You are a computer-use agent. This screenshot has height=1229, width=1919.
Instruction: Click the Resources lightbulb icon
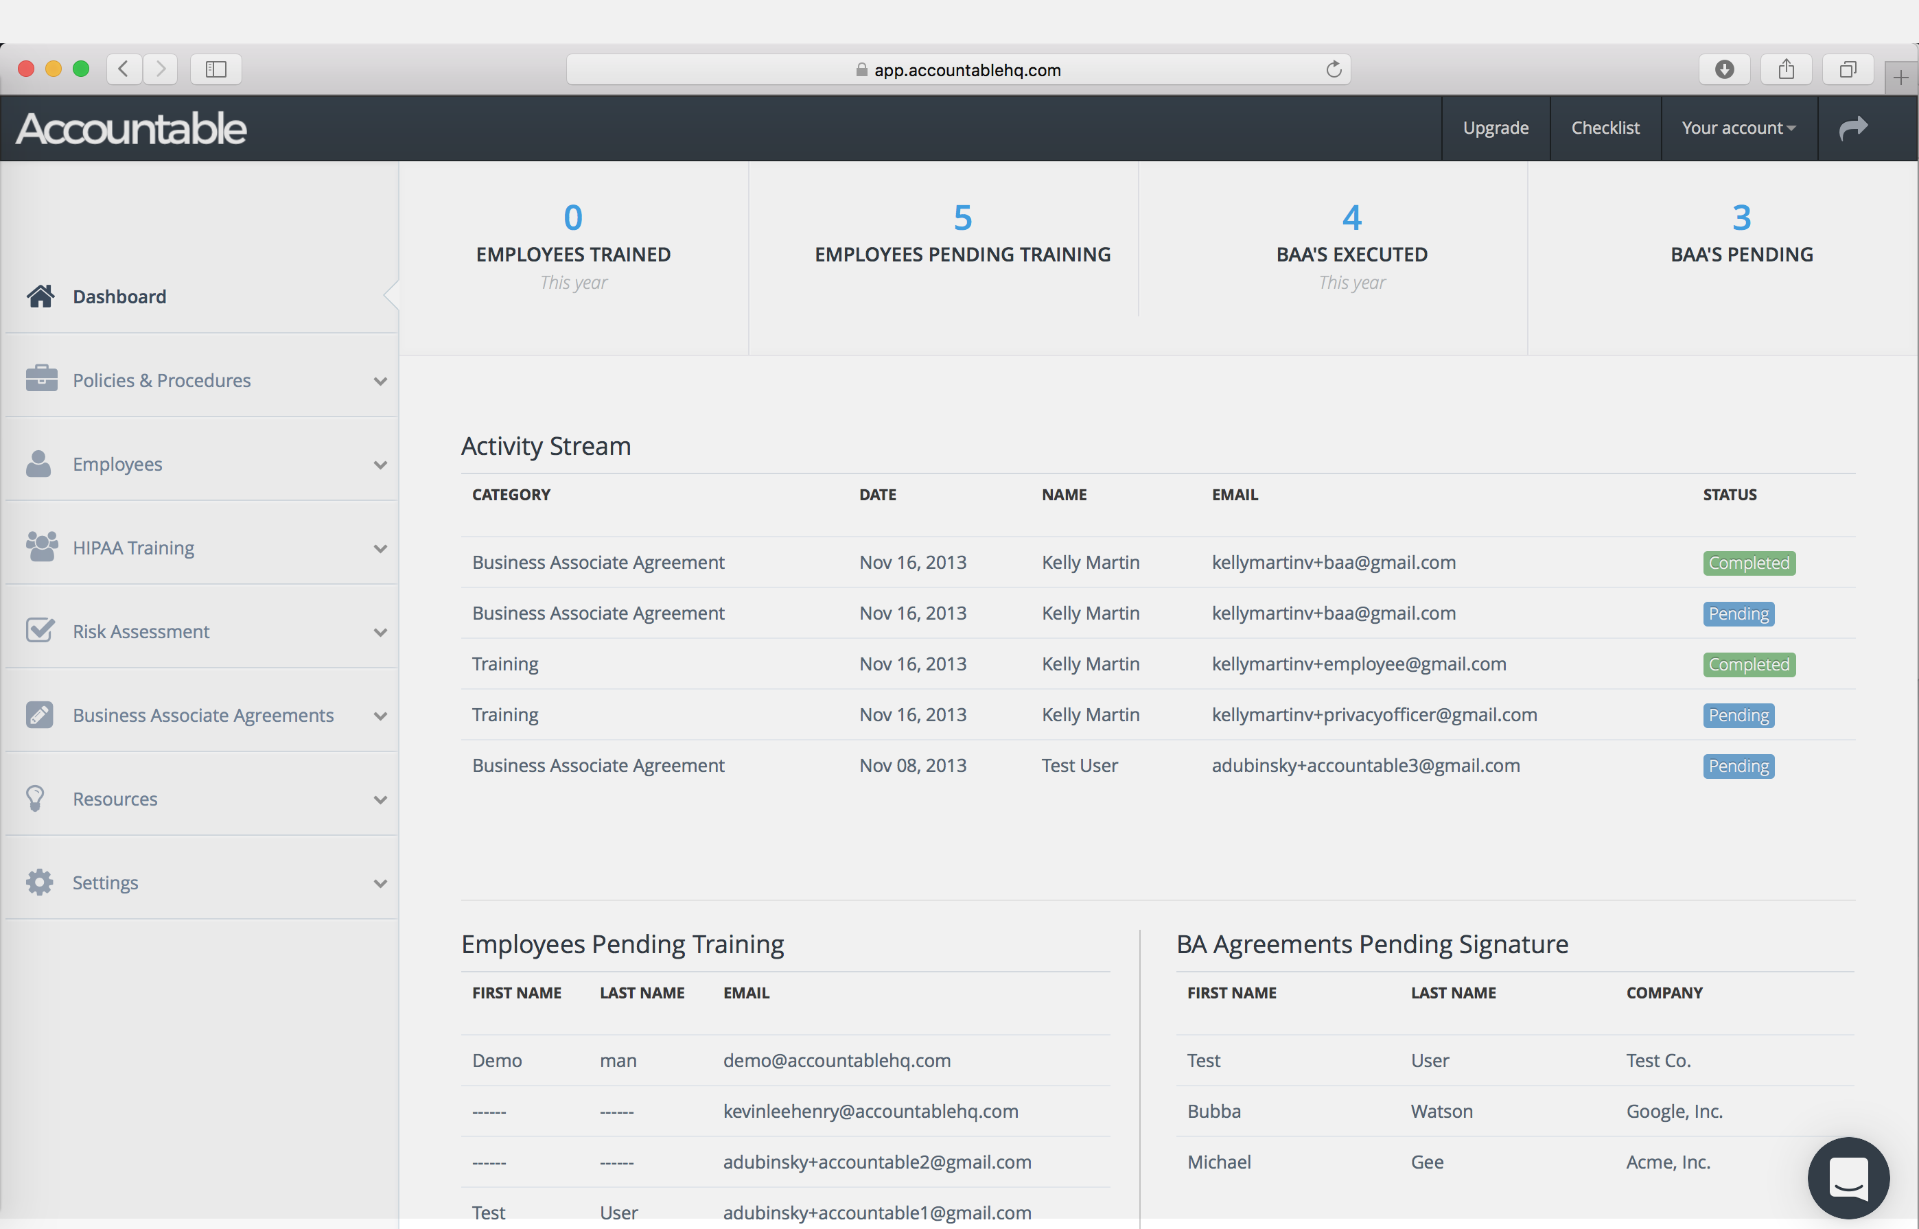coord(35,798)
